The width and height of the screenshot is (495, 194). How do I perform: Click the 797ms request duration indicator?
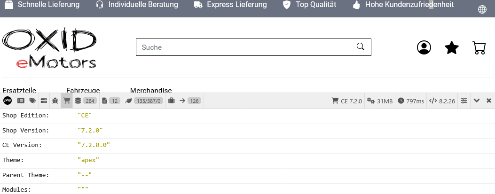pos(411,101)
